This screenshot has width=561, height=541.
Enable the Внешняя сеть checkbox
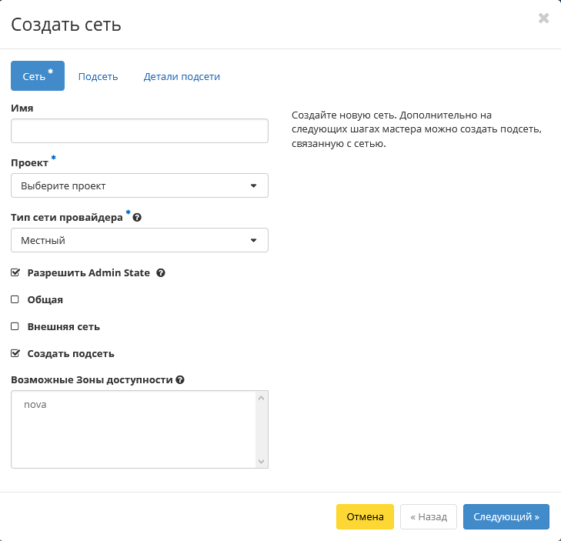(15, 326)
